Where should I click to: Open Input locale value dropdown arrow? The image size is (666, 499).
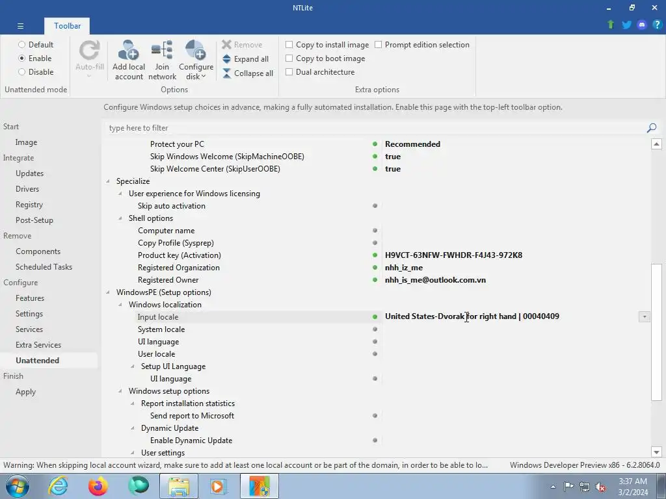pyautogui.click(x=644, y=316)
